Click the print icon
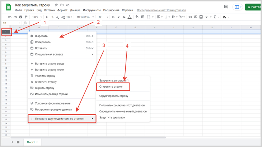The height and width of the screenshot is (147, 262). 20,17
